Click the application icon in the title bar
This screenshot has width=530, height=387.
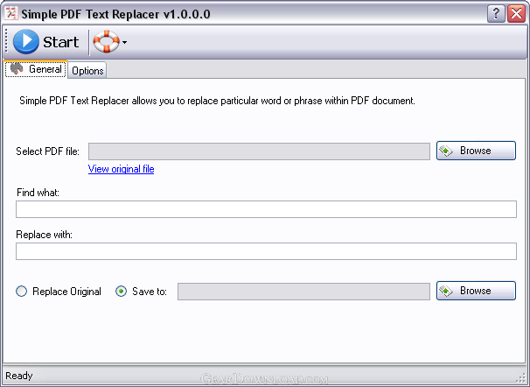11,13
